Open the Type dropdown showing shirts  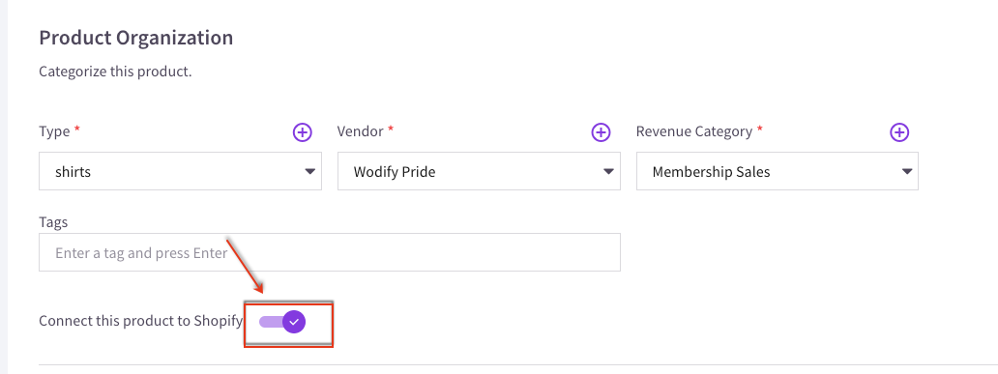[x=180, y=171]
